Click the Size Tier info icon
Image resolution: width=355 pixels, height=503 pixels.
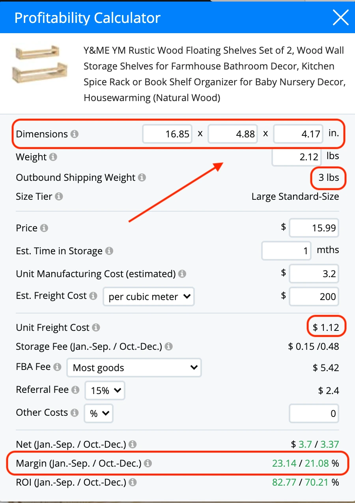click(59, 197)
